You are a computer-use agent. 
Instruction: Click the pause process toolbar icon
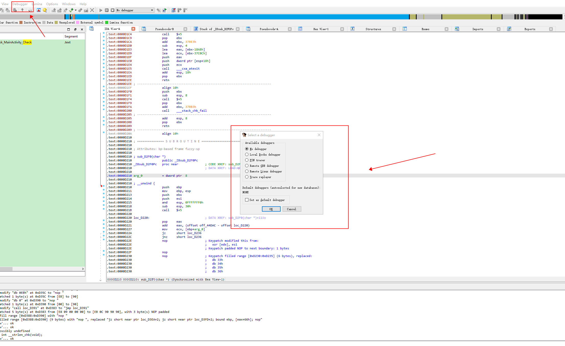107,10
